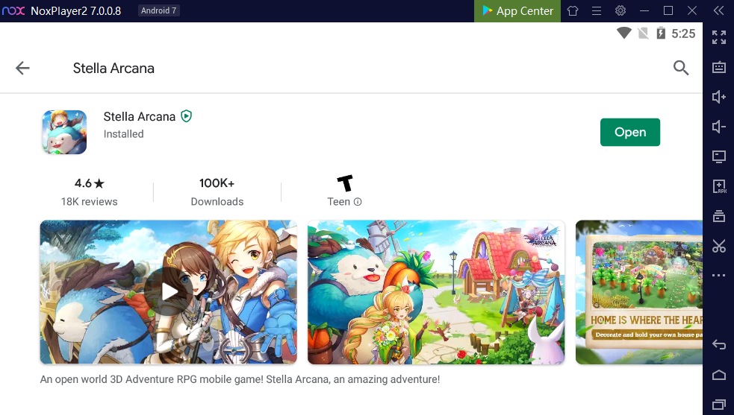This screenshot has height=415, width=734.
Task: Install an APK file from sidebar
Action: pos(719,186)
